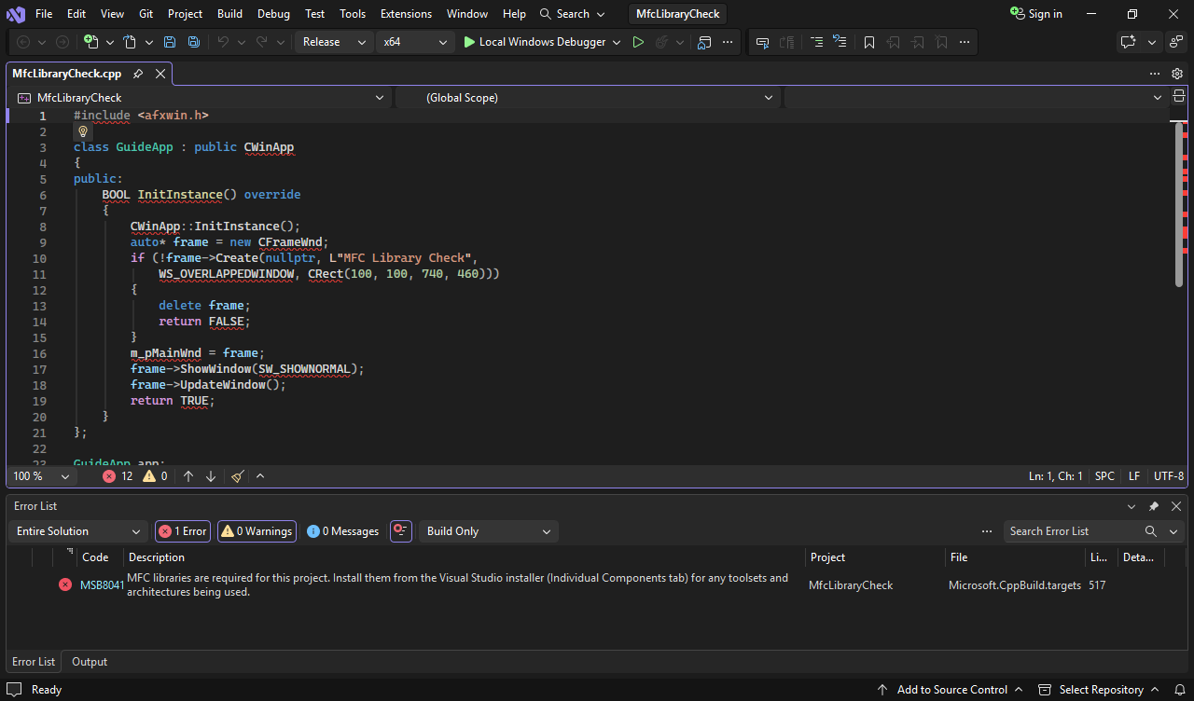Click Sign in

pyautogui.click(x=1036, y=14)
